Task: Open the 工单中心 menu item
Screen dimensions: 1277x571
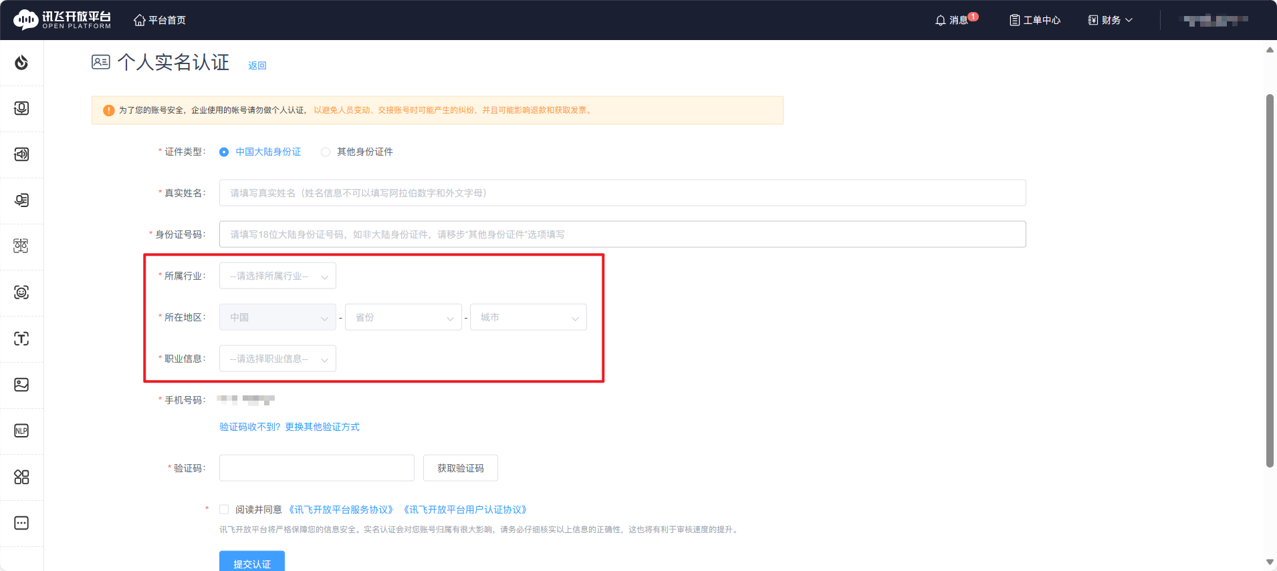Action: click(1035, 20)
